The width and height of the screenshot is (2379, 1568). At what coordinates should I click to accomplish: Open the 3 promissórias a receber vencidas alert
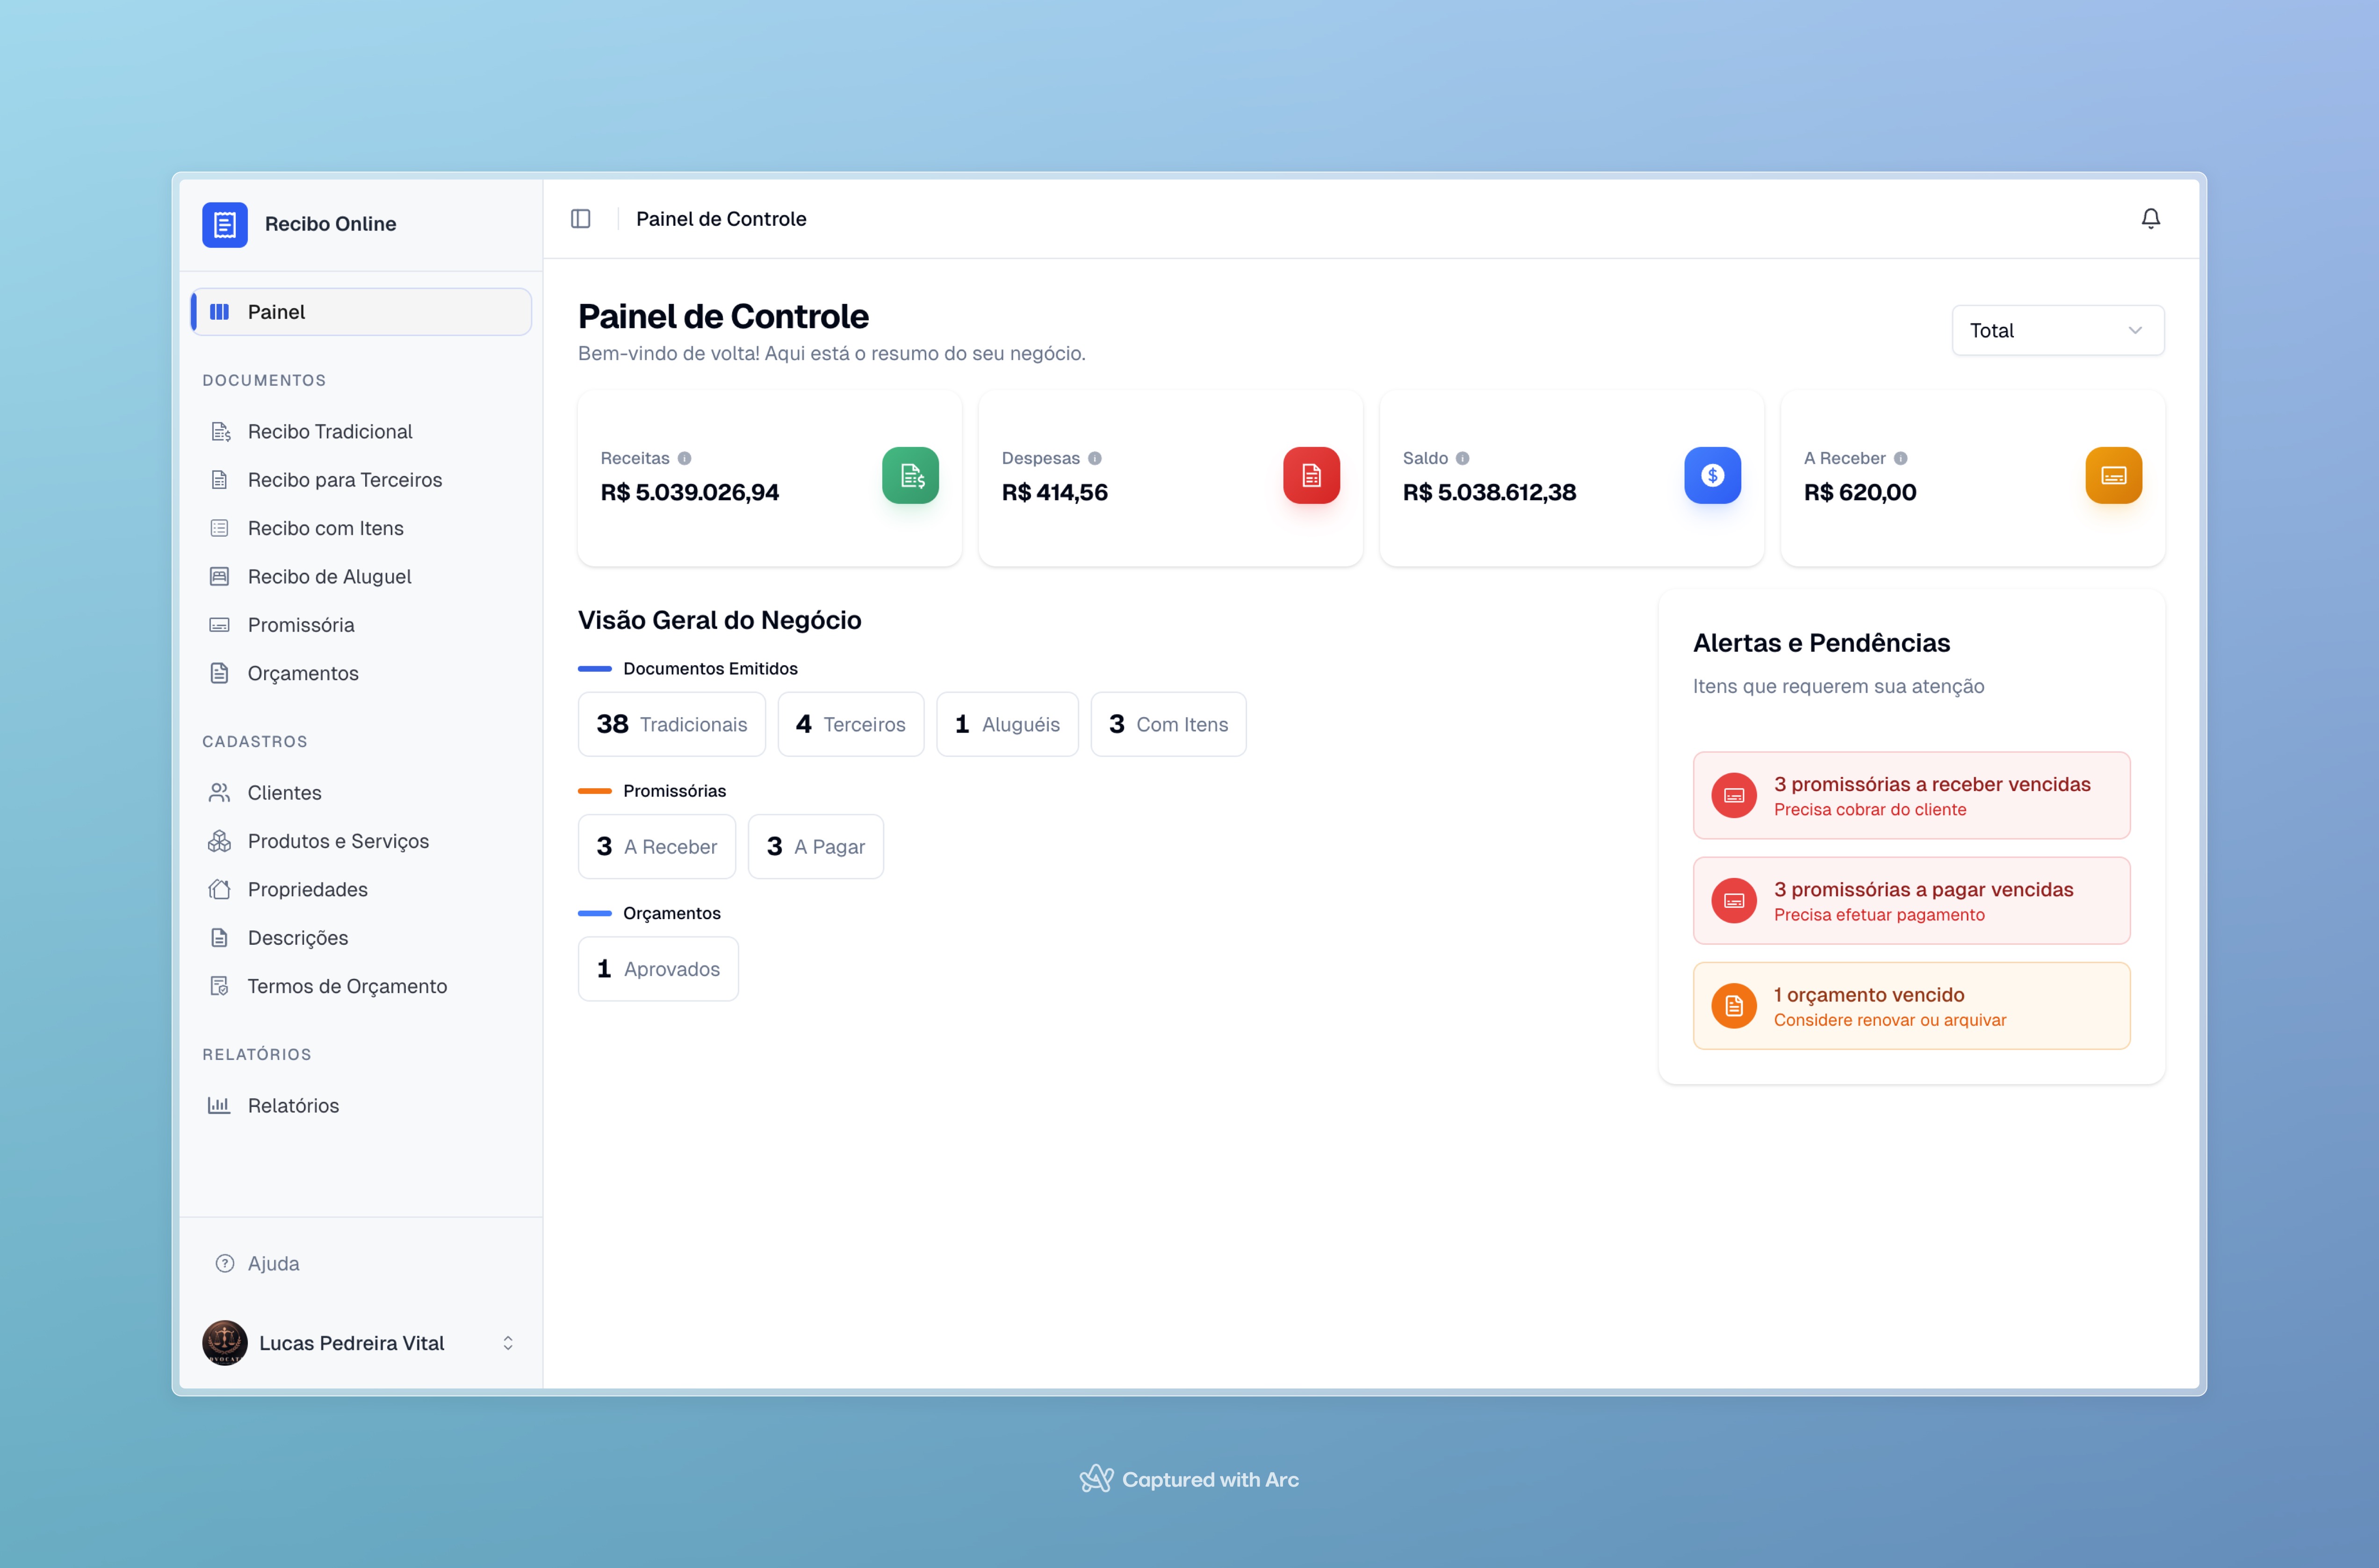click(x=1910, y=795)
